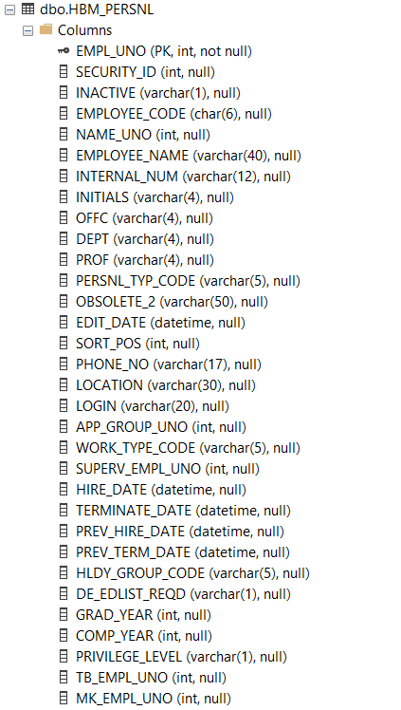
Task: Click the column icon beside PRIVILEGE_LEVEL
Action: tap(64, 657)
